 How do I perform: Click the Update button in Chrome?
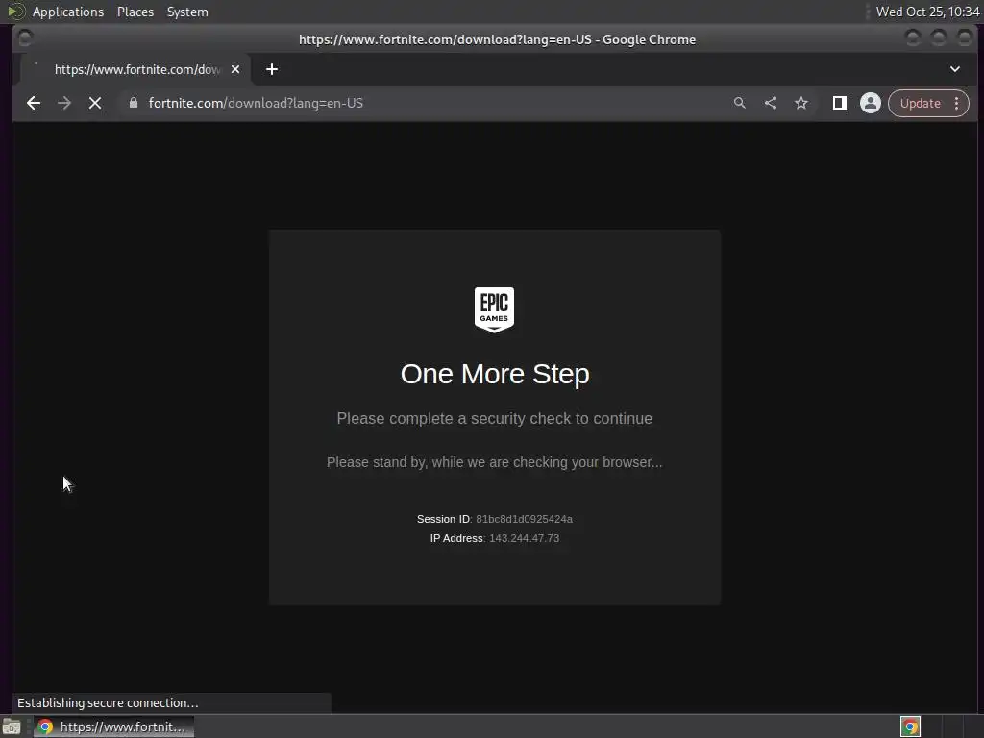pyautogui.click(x=920, y=103)
